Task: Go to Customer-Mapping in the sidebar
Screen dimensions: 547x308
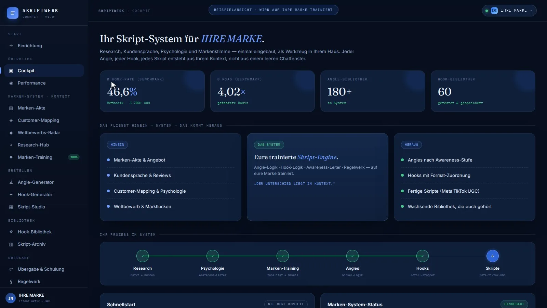Action: tap(44, 120)
